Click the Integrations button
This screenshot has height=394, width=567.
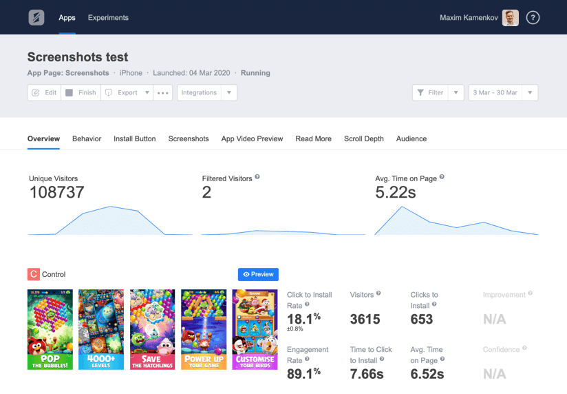click(199, 93)
